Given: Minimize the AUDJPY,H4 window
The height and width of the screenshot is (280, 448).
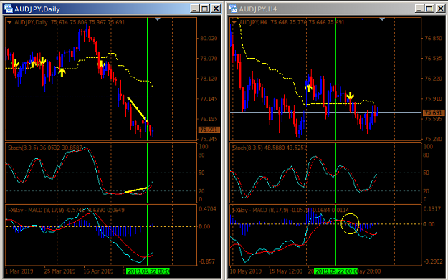Looking at the screenshot, I should 419,9.
